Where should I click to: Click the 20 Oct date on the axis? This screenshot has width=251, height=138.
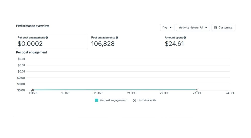[98, 93]
